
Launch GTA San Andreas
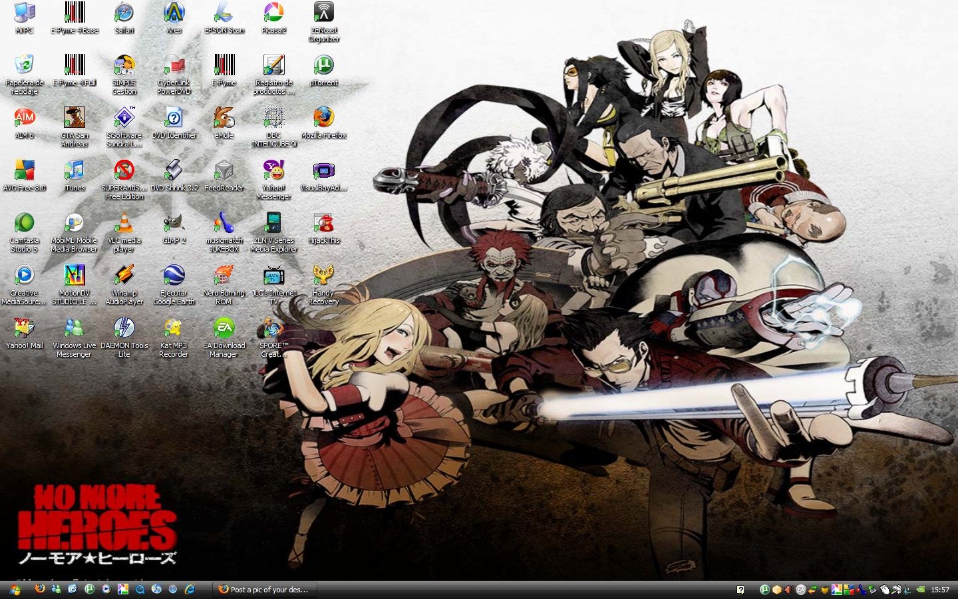click(x=75, y=127)
